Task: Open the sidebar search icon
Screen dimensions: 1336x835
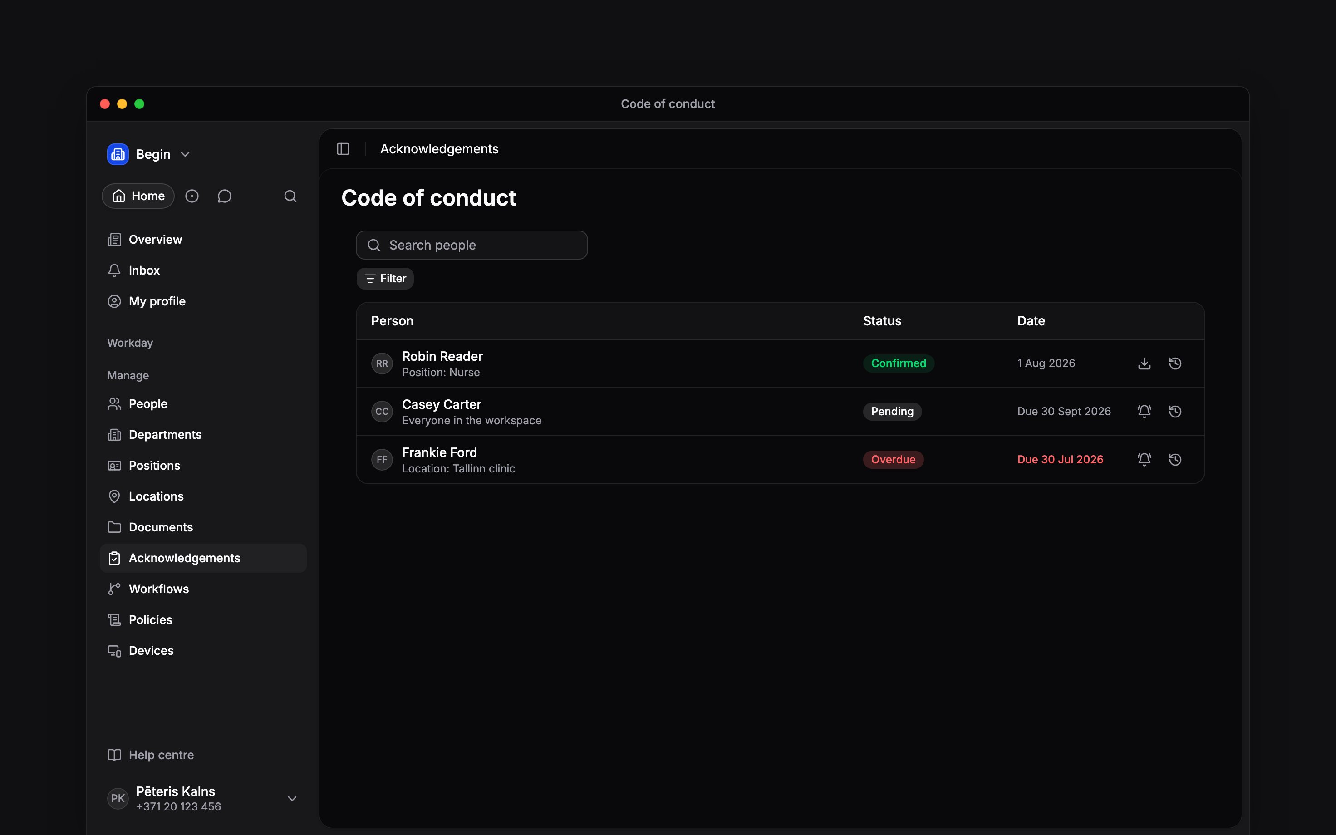Action: [x=290, y=196]
